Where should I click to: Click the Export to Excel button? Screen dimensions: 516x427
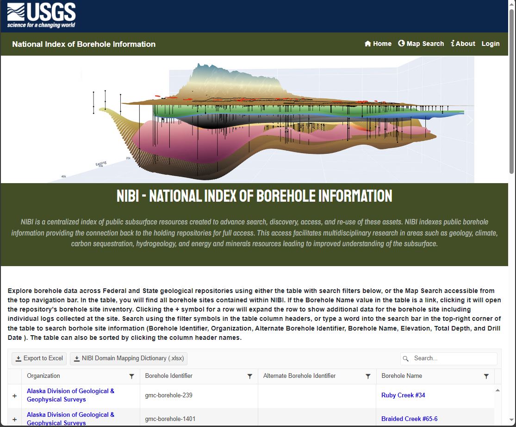(x=39, y=358)
